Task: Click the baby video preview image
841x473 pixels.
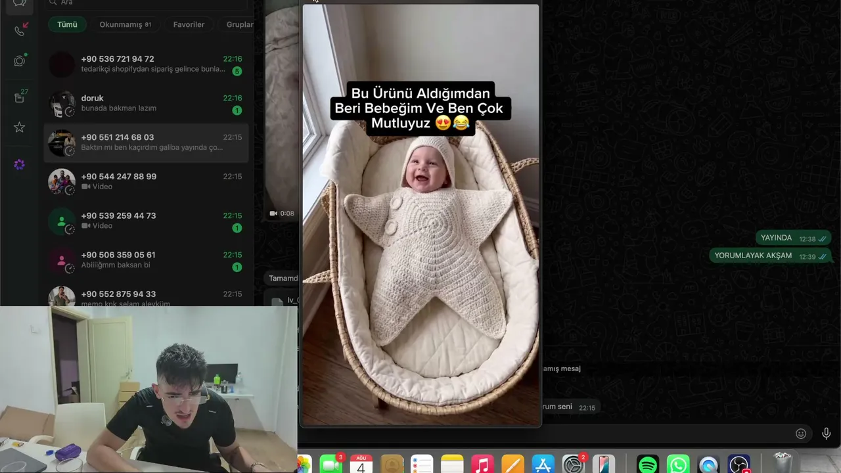Action: click(x=420, y=215)
